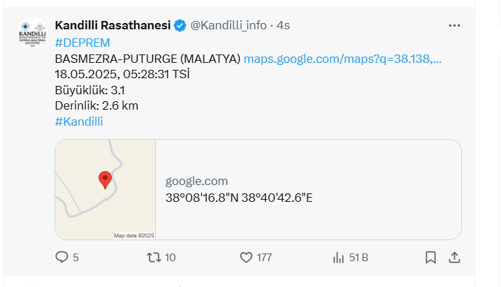Click the "Derinlik: 2.6 km" tweet line

(x=96, y=105)
